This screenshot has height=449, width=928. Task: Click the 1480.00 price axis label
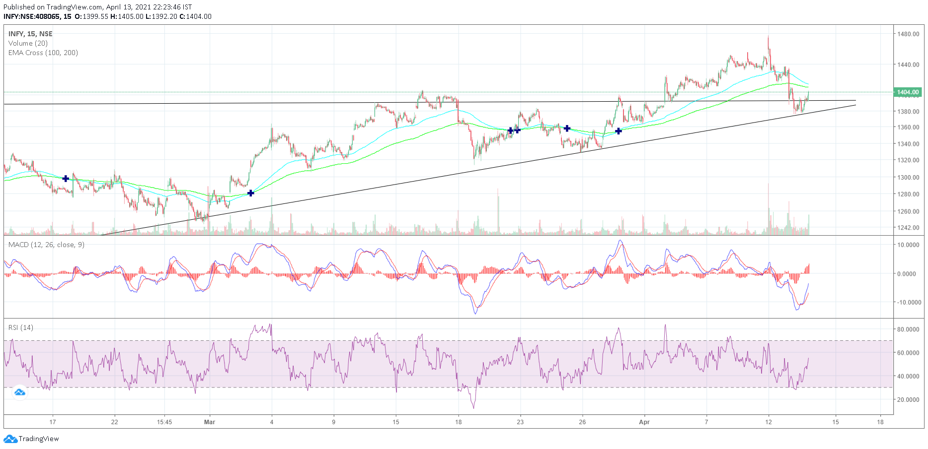[908, 34]
